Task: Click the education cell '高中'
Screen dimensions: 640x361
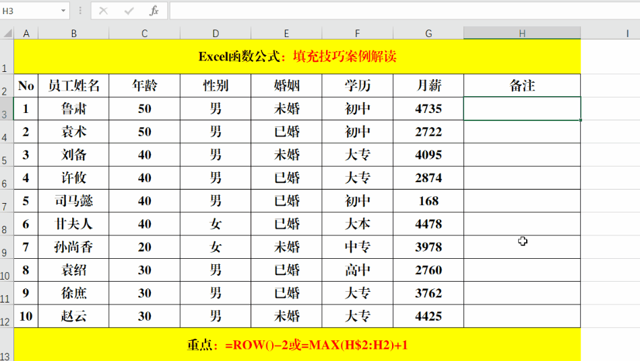Action: [357, 270]
